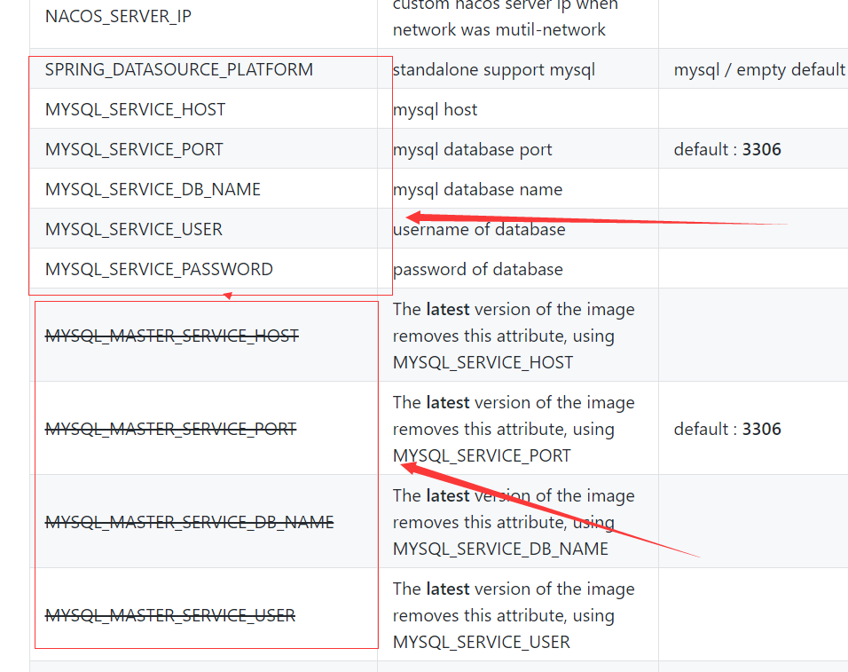Click the 'mysql / empty default' value cell
The height and width of the screenshot is (672, 848).
coord(758,69)
